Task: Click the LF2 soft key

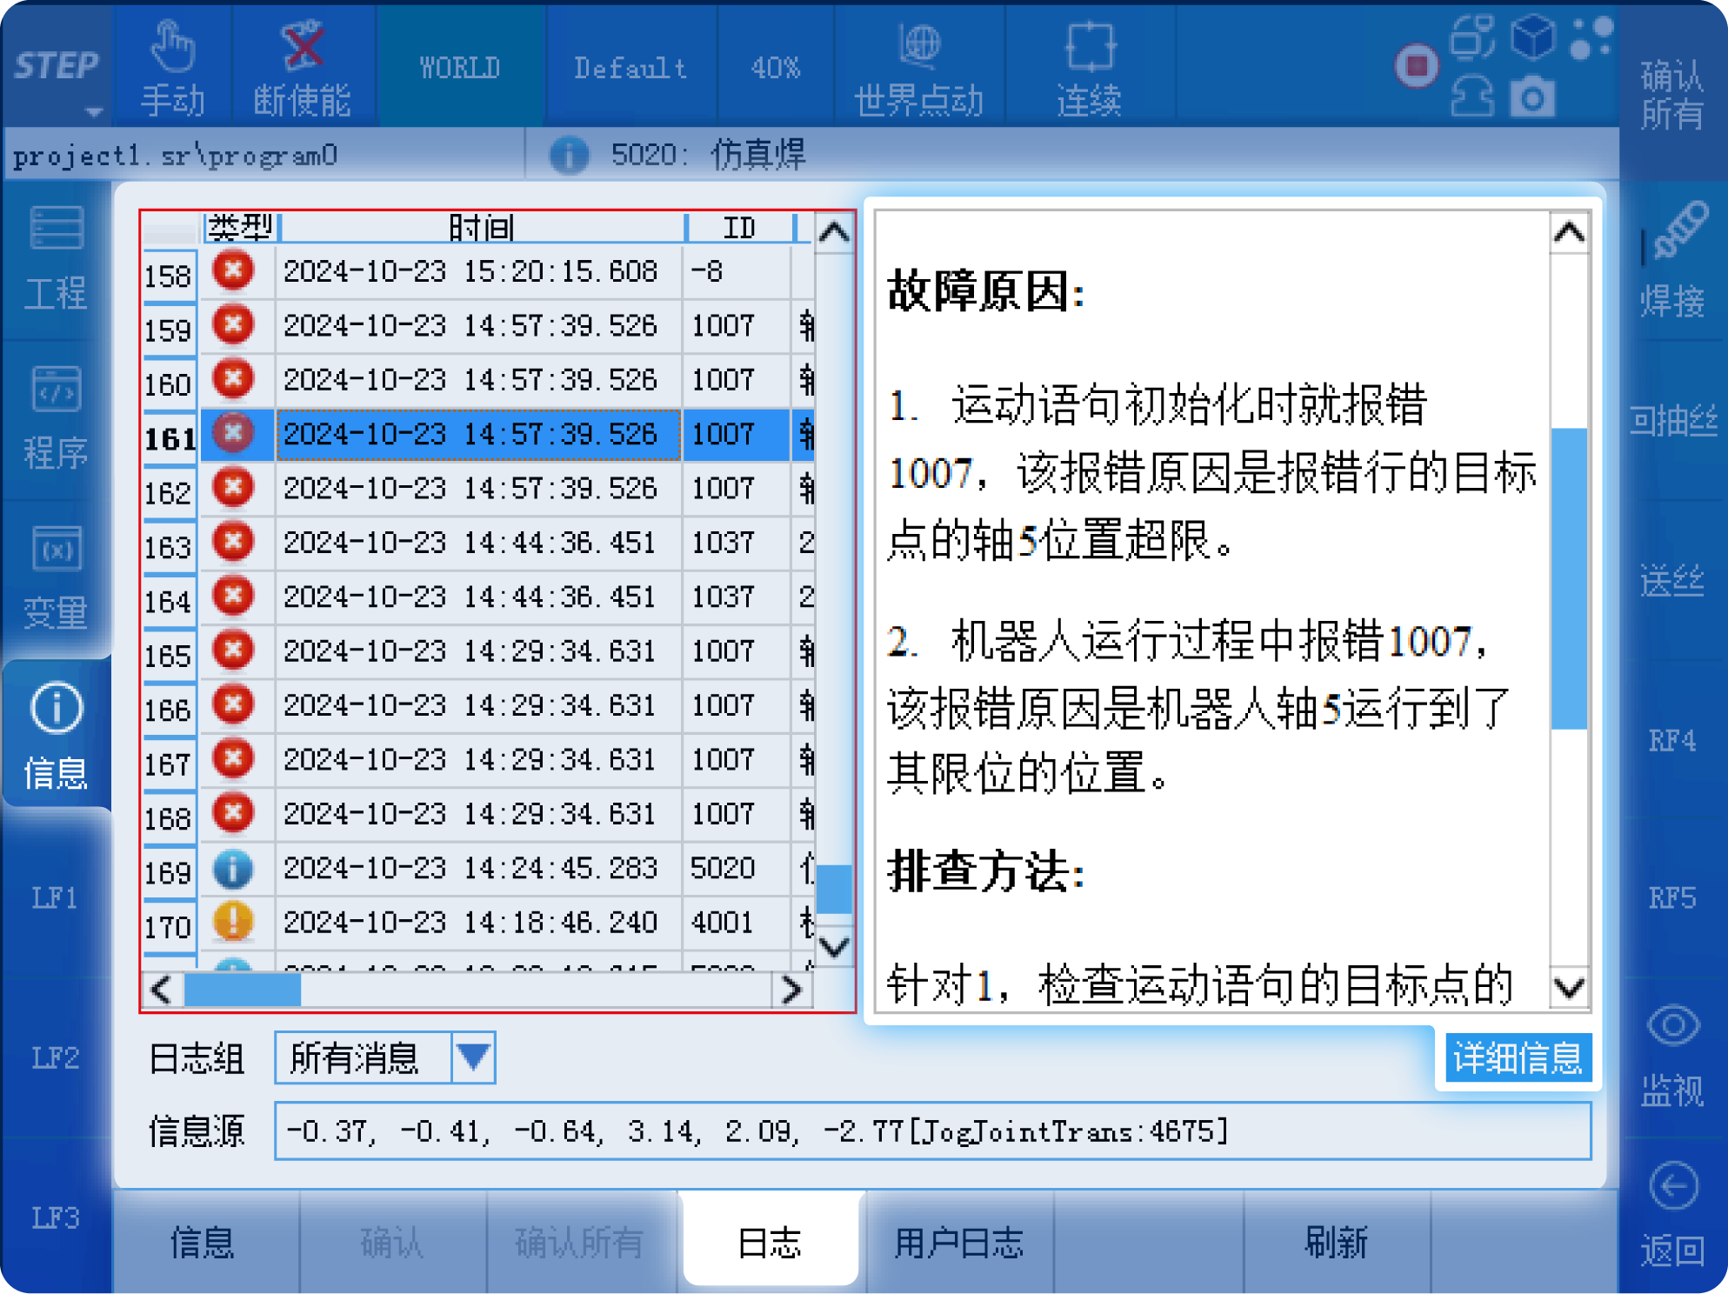Action: coord(57,1057)
